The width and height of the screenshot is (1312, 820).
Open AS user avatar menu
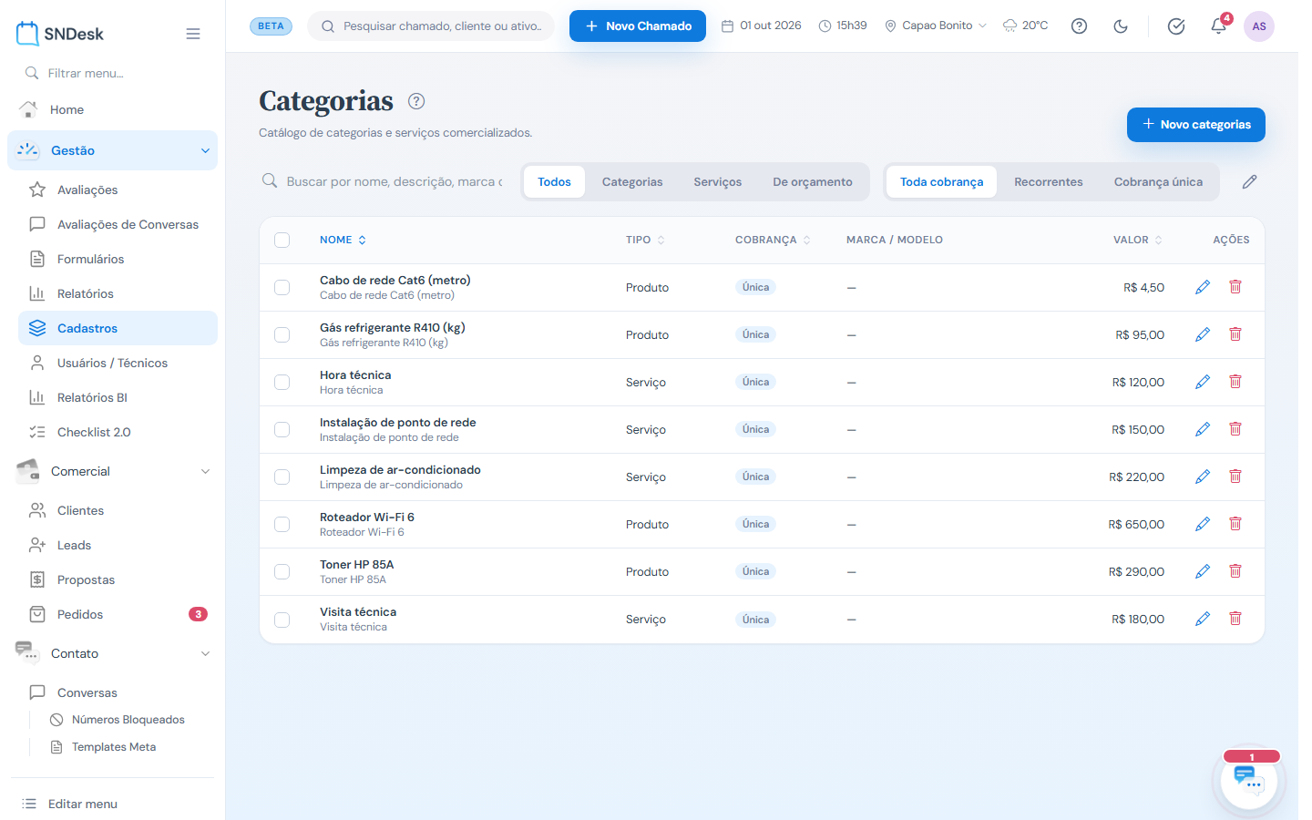click(1259, 26)
